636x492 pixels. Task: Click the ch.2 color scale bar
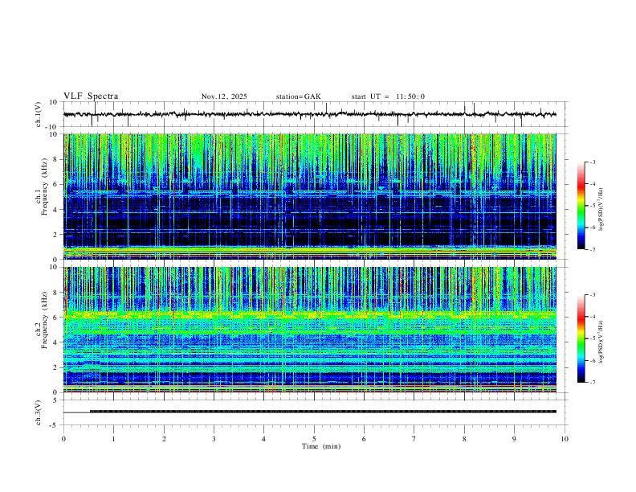pyautogui.click(x=581, y=338)
